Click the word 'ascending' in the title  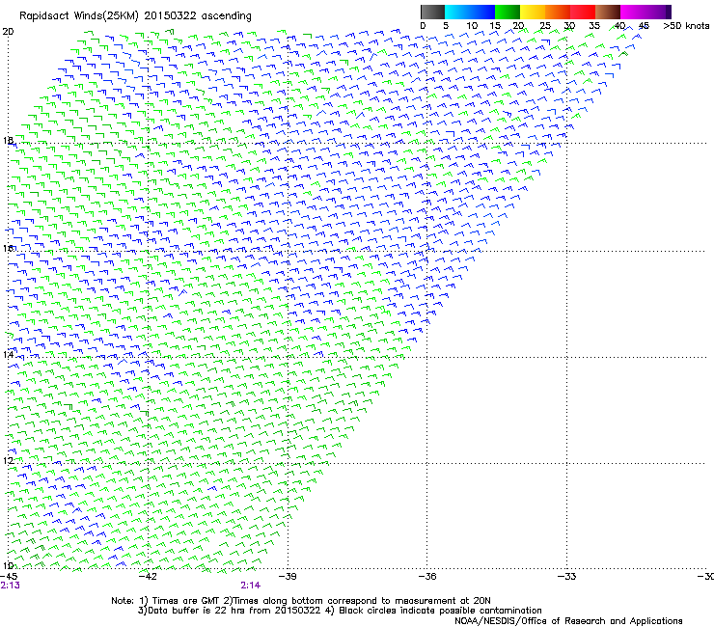pyautogui.click(x=227, y=16)
